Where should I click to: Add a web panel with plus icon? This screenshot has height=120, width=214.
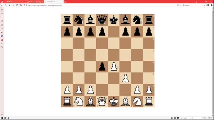point(2,47)
